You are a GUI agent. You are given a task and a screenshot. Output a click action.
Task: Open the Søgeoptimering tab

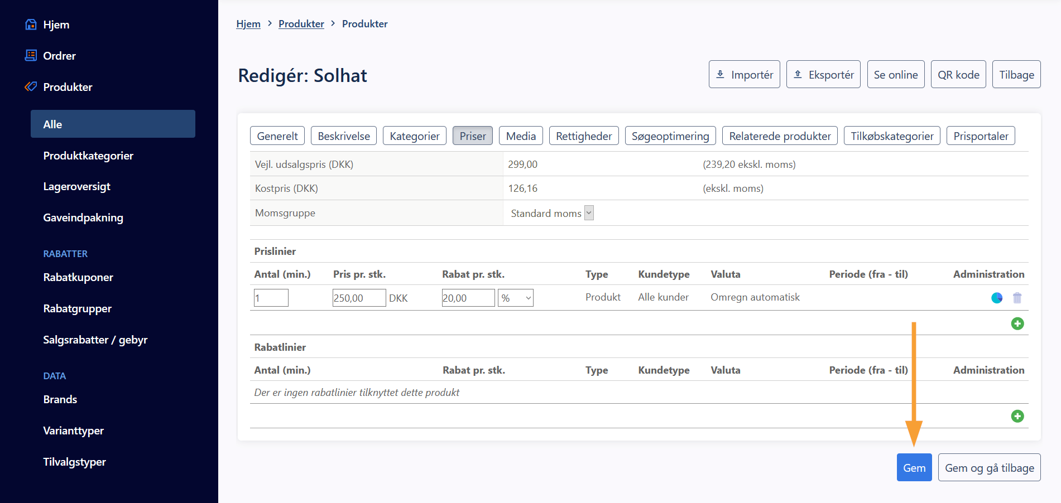[670, 136]
